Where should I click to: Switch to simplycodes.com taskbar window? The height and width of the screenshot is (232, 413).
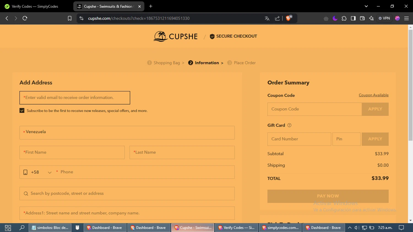pyautogui.click(x=280, y=228)
